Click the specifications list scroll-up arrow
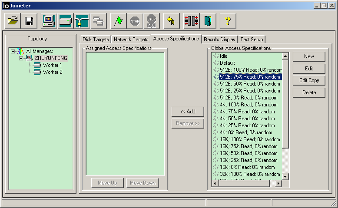338x208 pixels. tap(285, 56)
